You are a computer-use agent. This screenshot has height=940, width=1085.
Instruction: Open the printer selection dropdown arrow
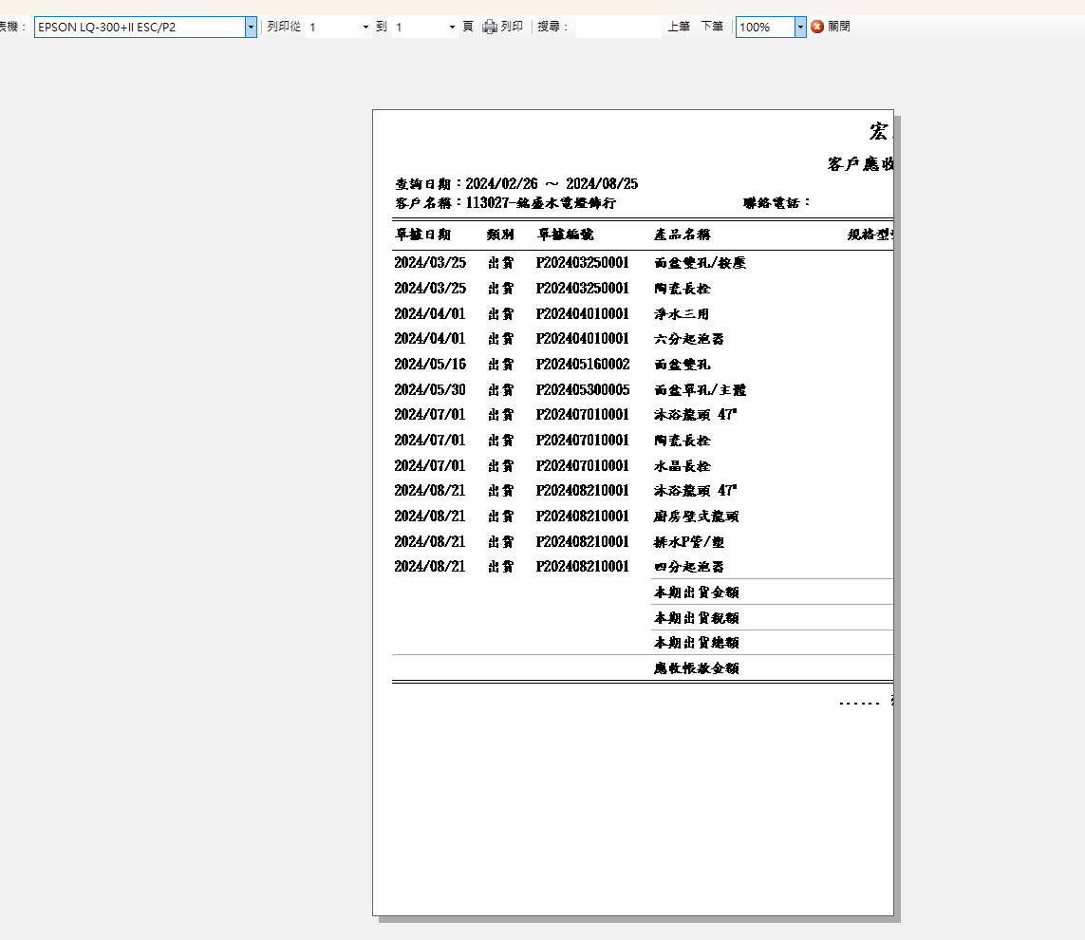251,27
